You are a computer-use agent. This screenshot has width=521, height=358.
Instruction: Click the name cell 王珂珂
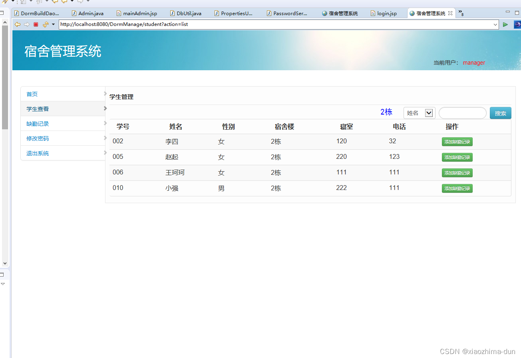coord(175,173)
